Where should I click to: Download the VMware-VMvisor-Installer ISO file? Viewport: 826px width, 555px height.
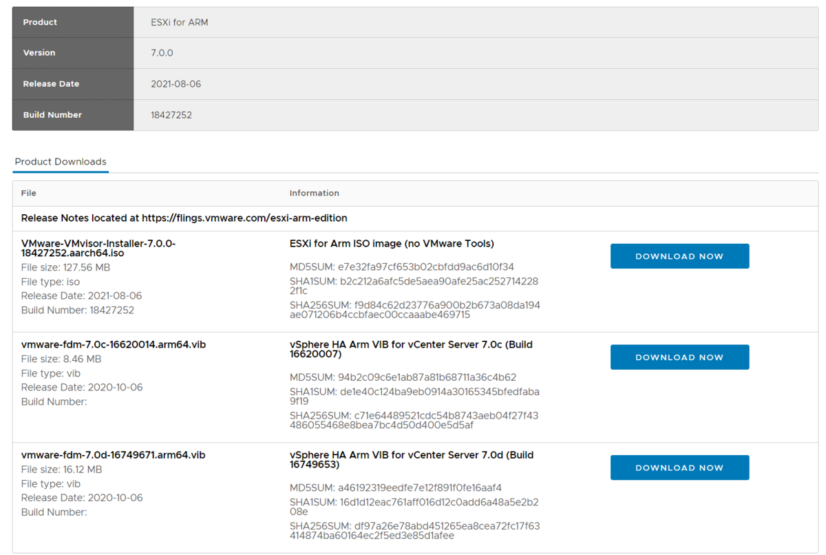tap(679, 256)
